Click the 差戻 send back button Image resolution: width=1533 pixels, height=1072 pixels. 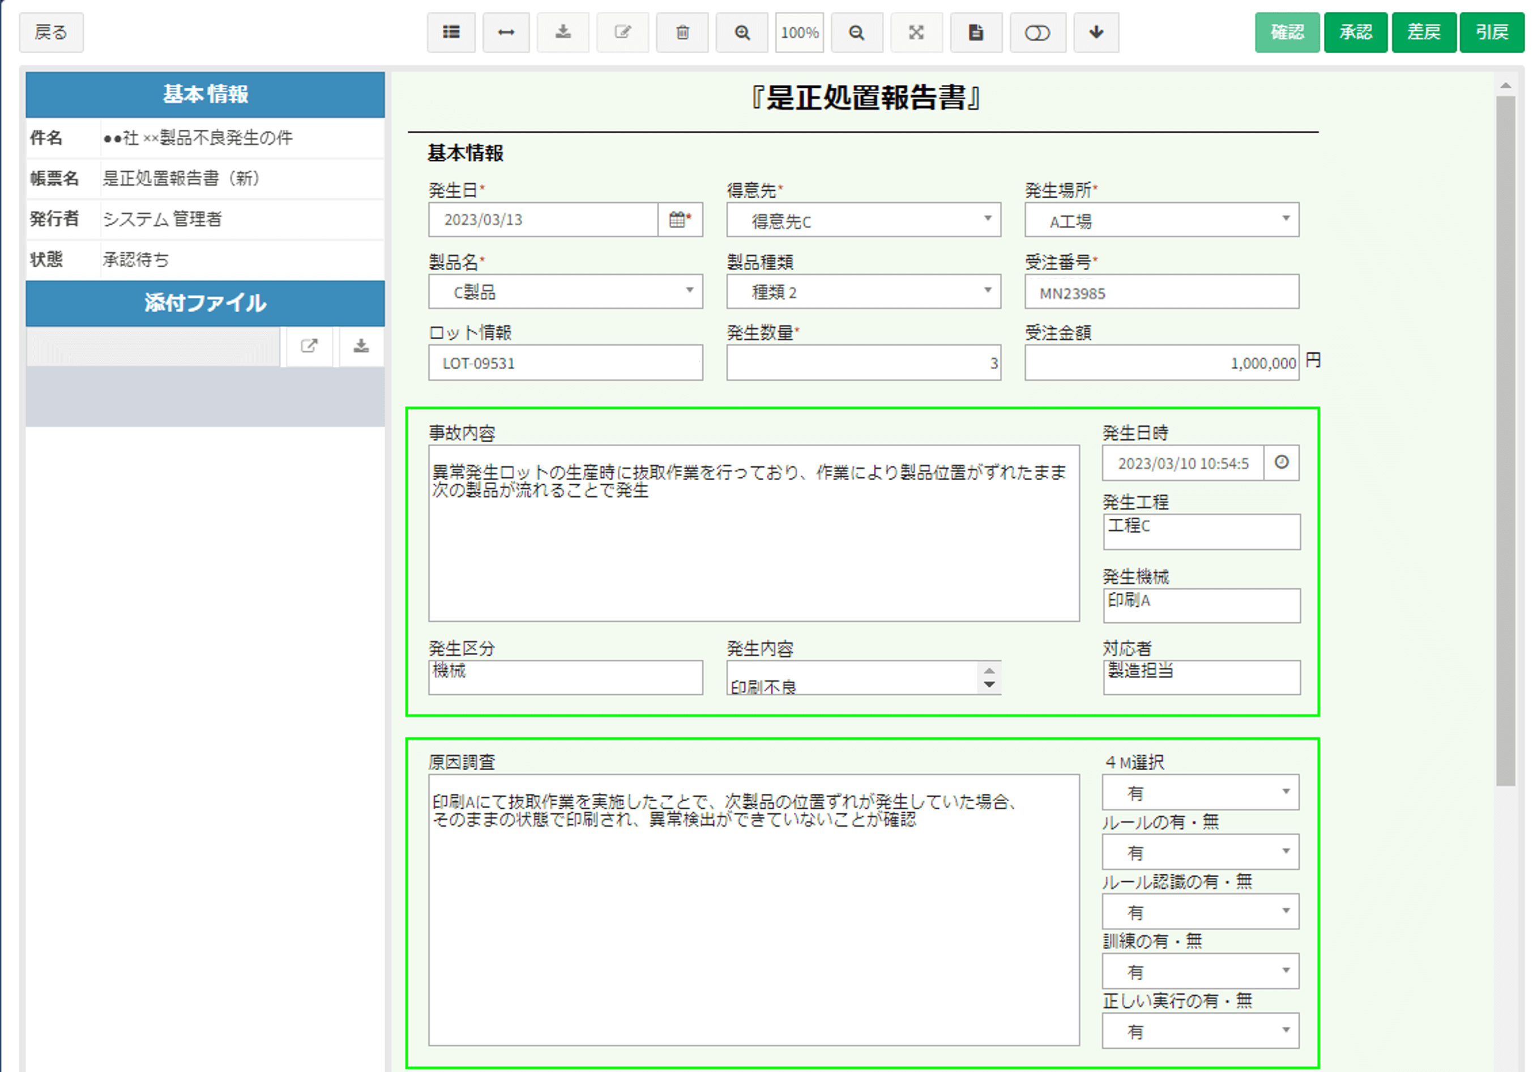click(x=1424, y=32)
